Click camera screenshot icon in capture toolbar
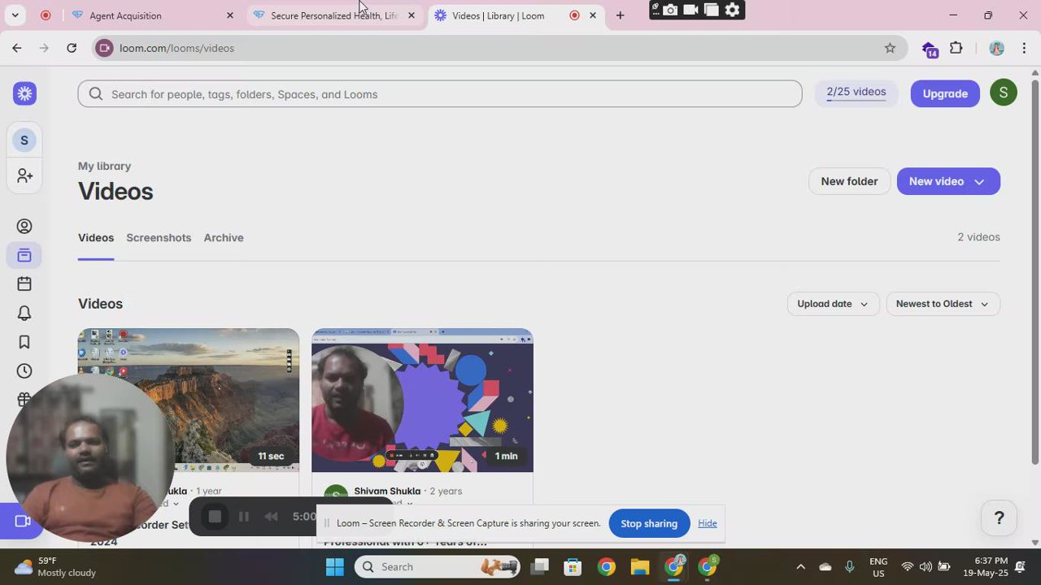The image size is (1041, 585). click(670, 10)
